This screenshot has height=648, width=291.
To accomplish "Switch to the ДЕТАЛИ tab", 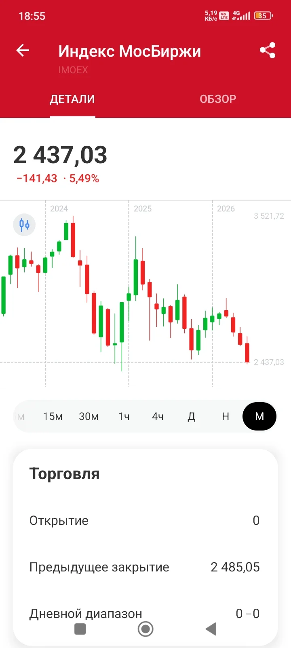I will pyautogui.click(x=72, y=99).
